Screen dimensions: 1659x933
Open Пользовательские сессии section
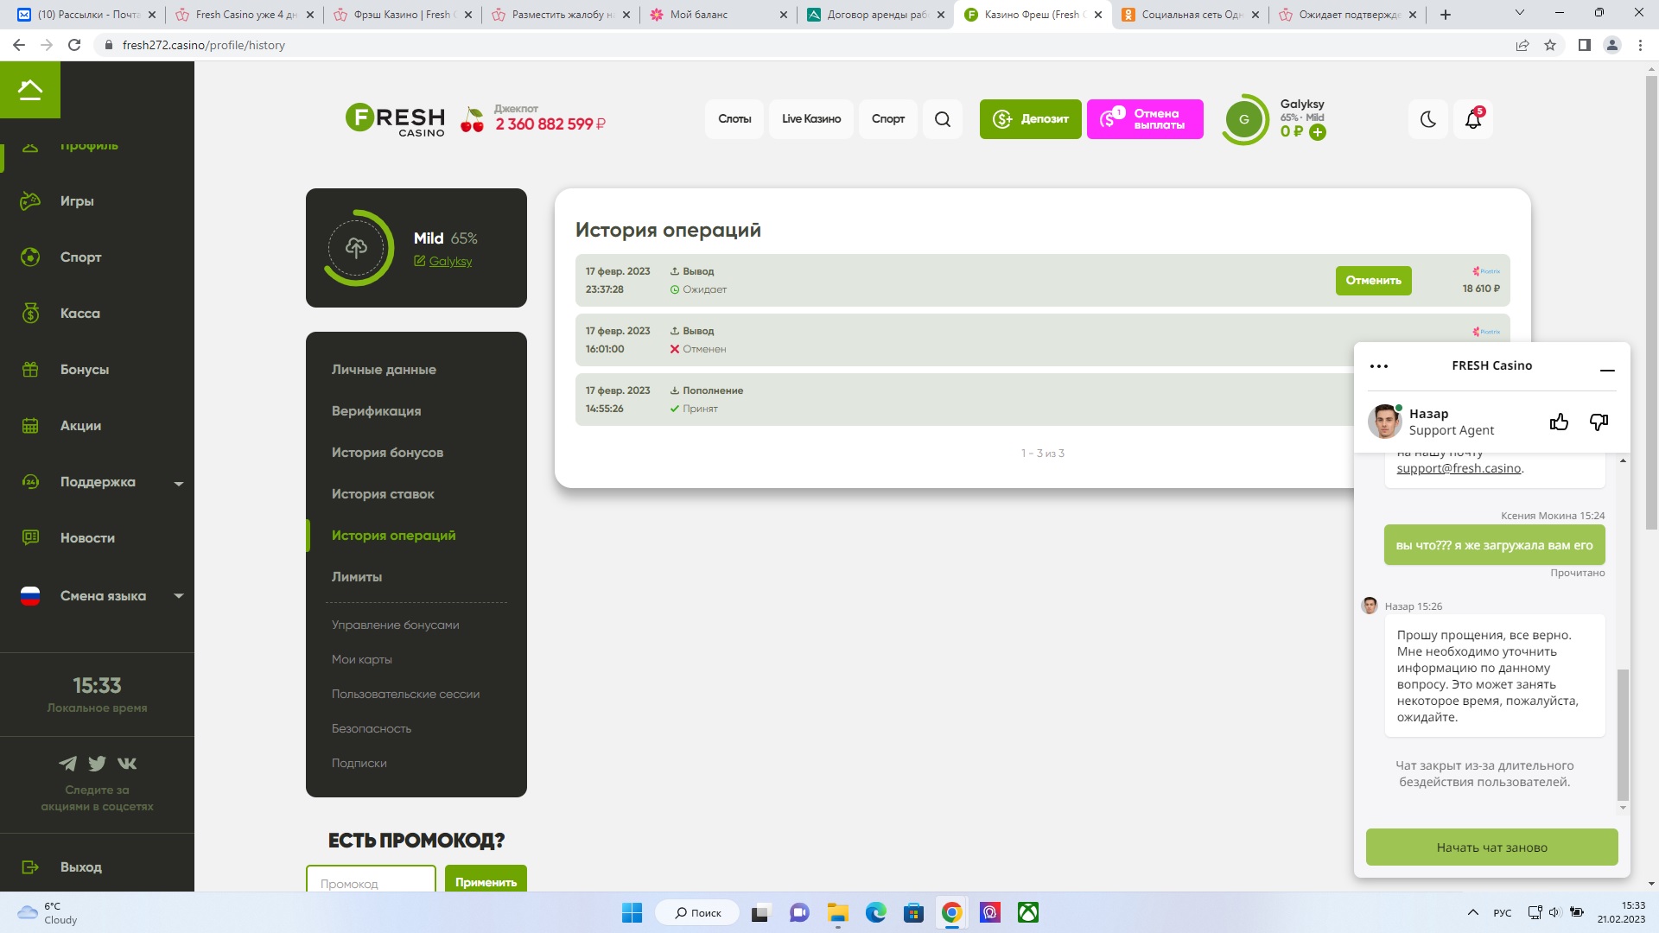point(405,695)
